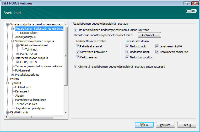The image size is (200, 132).
Task: Toggle Siirrettävä tietoväline checkbox
Action: click(x=78, y=52)
